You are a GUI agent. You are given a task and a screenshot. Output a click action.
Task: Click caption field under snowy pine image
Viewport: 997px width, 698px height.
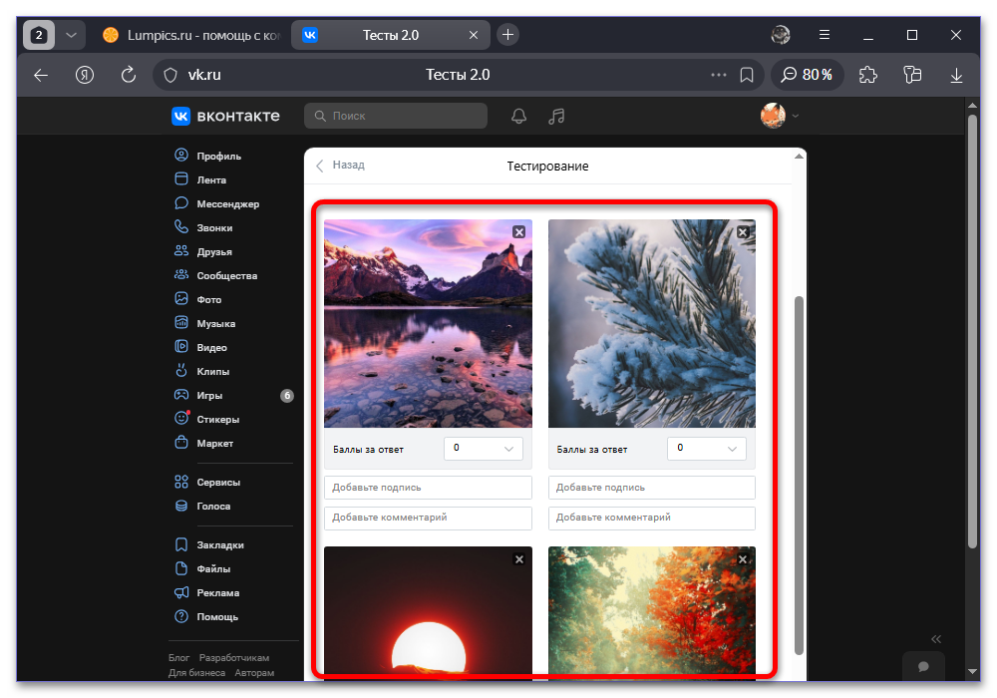(652, 487)
